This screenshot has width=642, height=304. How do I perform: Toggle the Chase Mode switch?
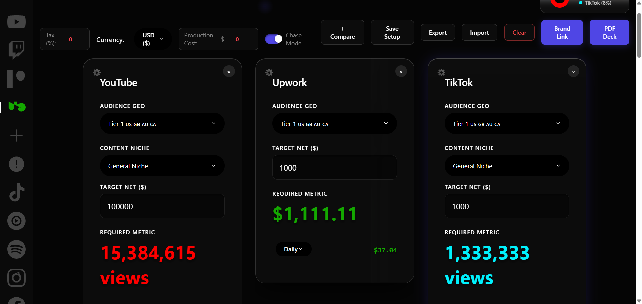tap(274, 39)
